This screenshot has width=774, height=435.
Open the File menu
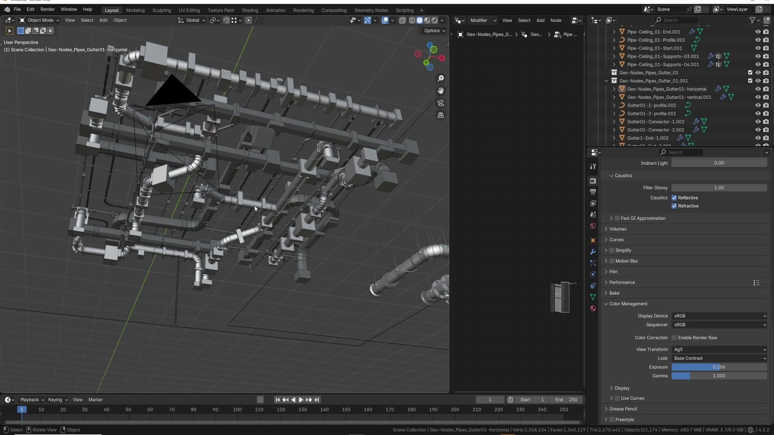pyautogui.click(x=17, y=9)
